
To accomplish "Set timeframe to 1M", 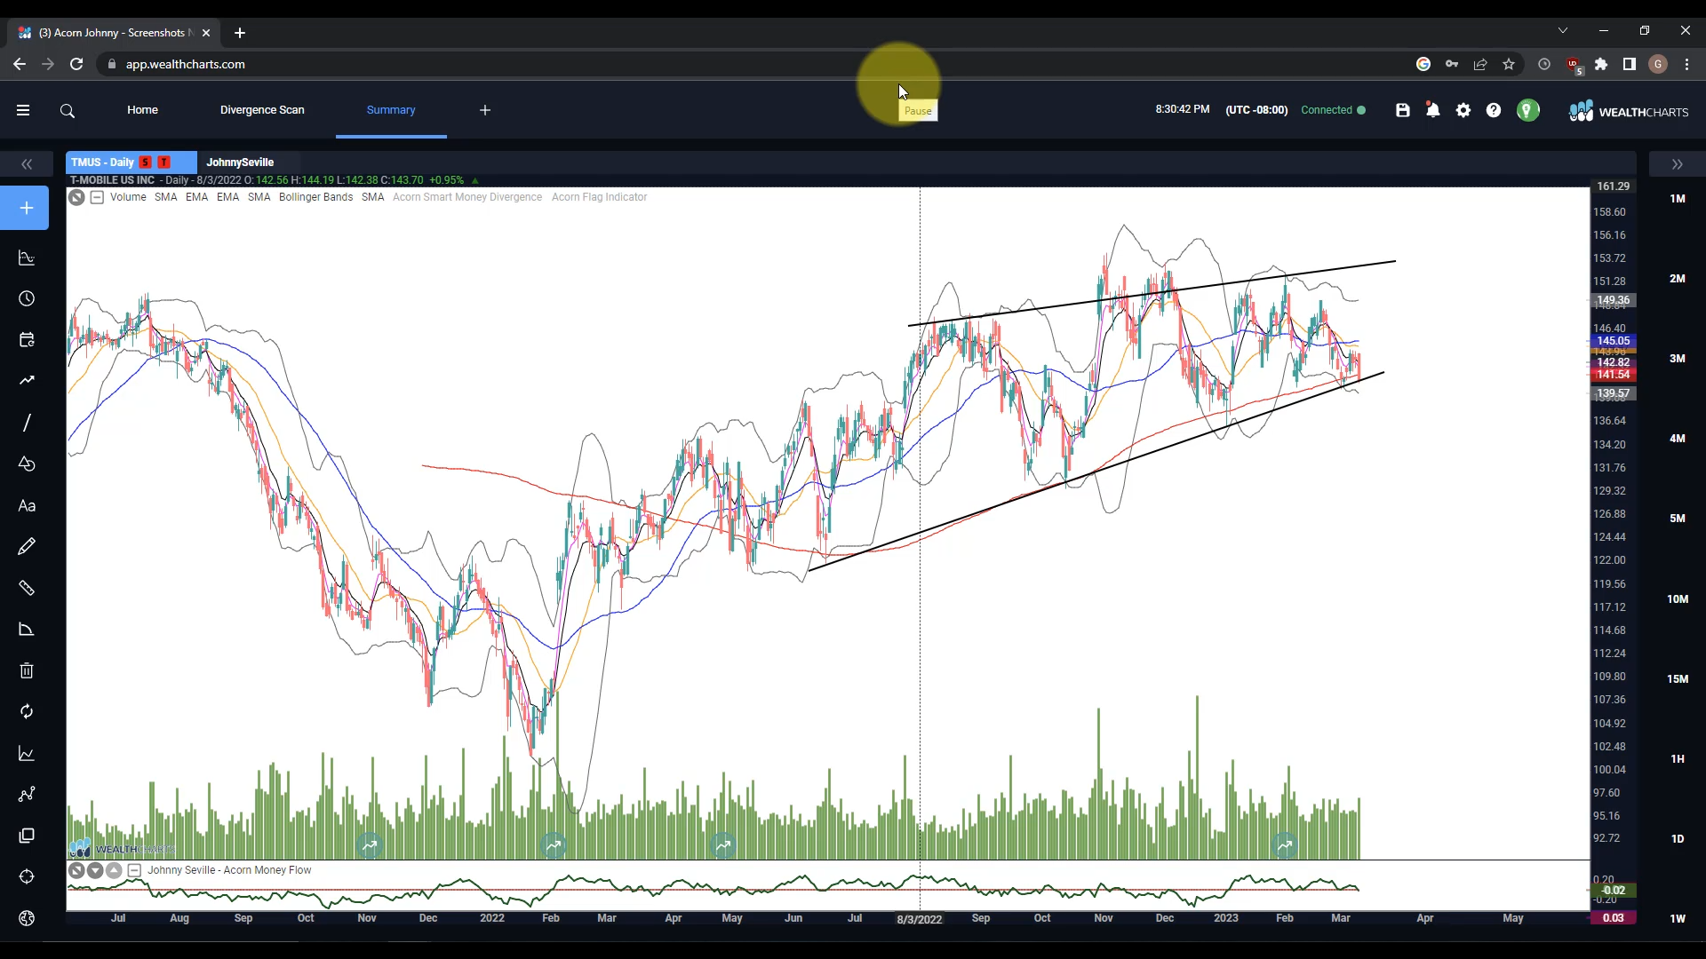I will pyautogui.click(x=1677, y=199).
